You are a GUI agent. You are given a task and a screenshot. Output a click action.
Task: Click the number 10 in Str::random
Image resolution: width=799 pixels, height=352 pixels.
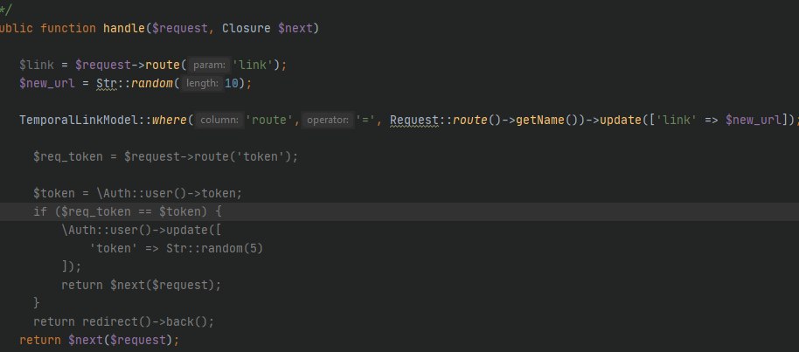click(232, 83)
